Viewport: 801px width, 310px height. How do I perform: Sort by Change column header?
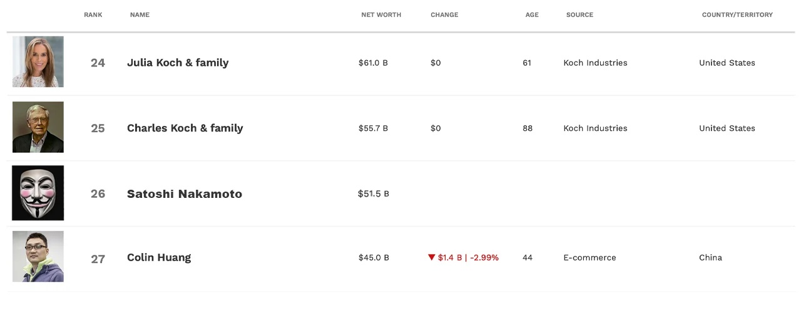[x=444, y=14]
